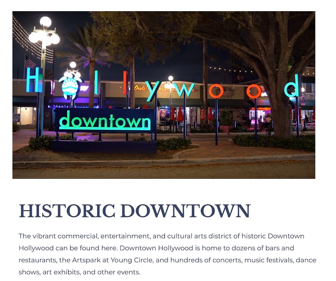Click the line 'shows, art exhibits, and other events.'
336x281 pixels.
click(x=80, y=272)
